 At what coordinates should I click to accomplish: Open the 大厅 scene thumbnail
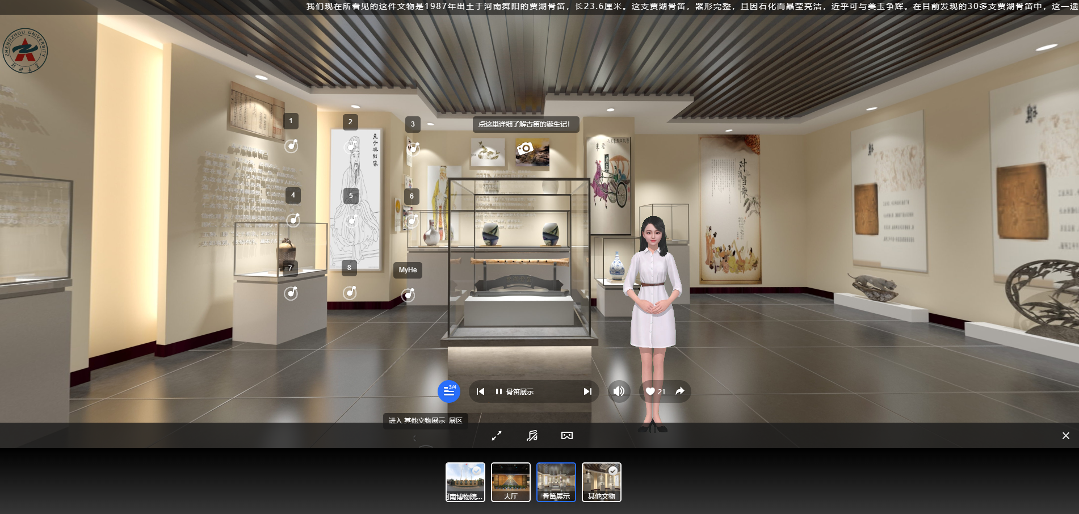(510, 482)
